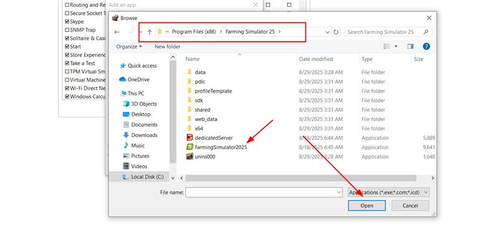Create a New folder
This screenshot has height=233, width=498.
coord(167,47)
